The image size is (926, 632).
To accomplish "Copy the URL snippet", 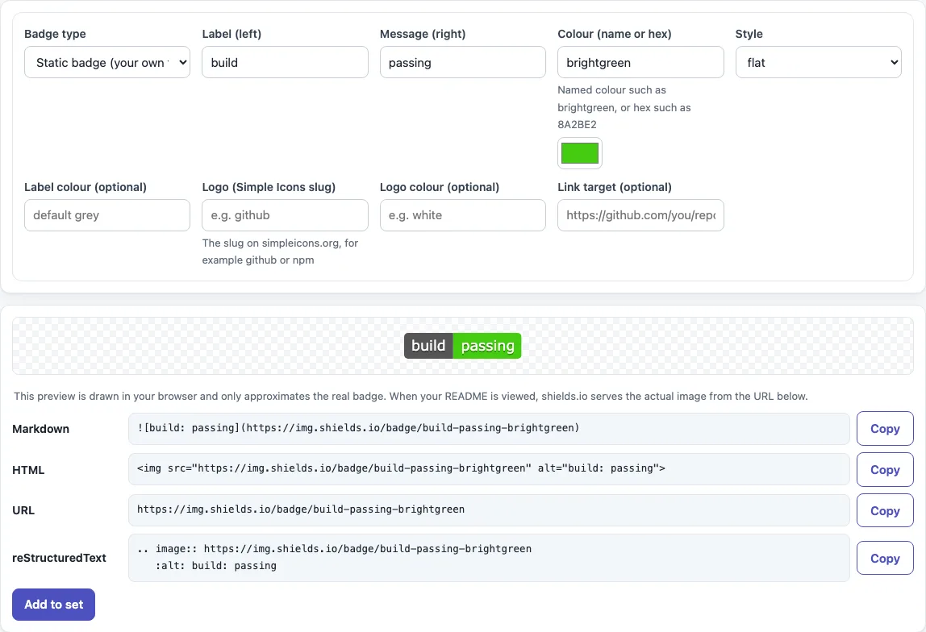I will 885,510.
